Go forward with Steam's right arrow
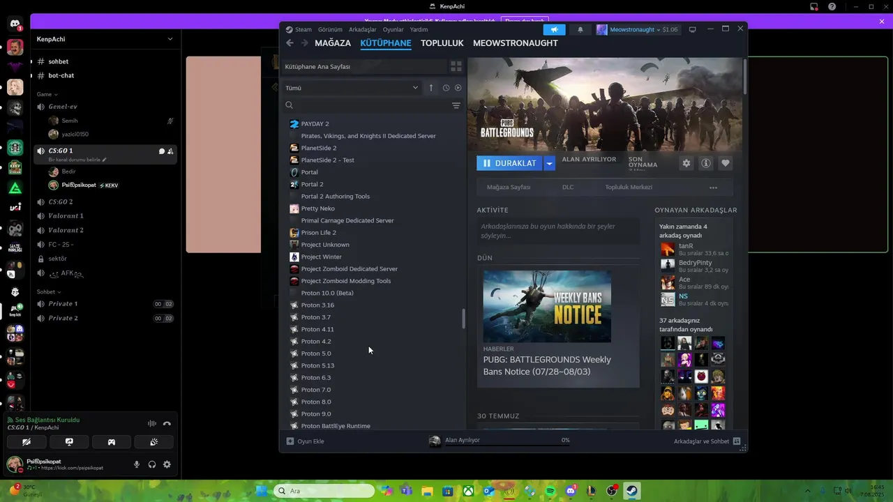893x502 pixels. 305,43
